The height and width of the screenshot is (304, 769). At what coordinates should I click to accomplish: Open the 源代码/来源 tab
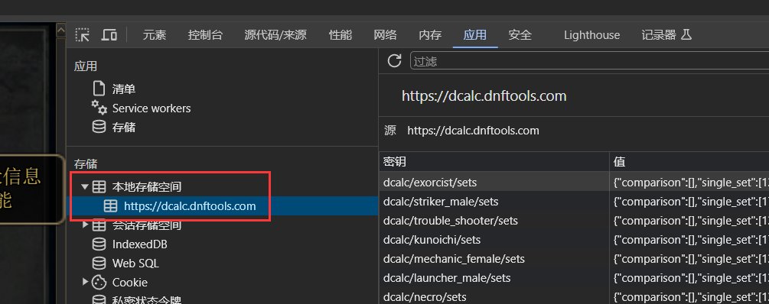pyautogui.click(x=275, y=35)
